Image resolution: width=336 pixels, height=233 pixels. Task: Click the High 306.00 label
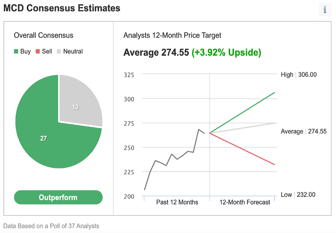[x=299, y=75]
